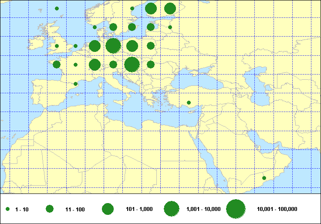Select the 11 - 100 legend circle
The width and height of the screenshot is (321, 224).
[50, 209]
